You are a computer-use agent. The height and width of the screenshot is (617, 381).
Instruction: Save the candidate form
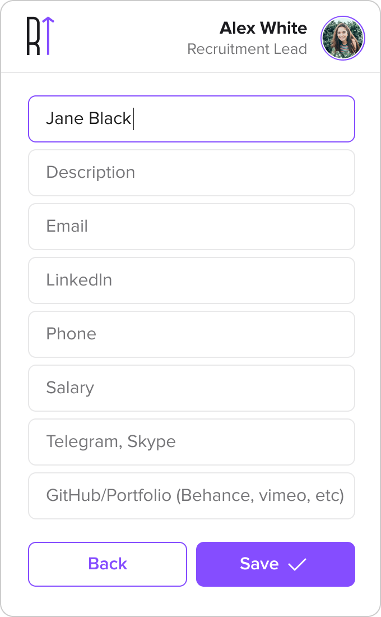275,564
